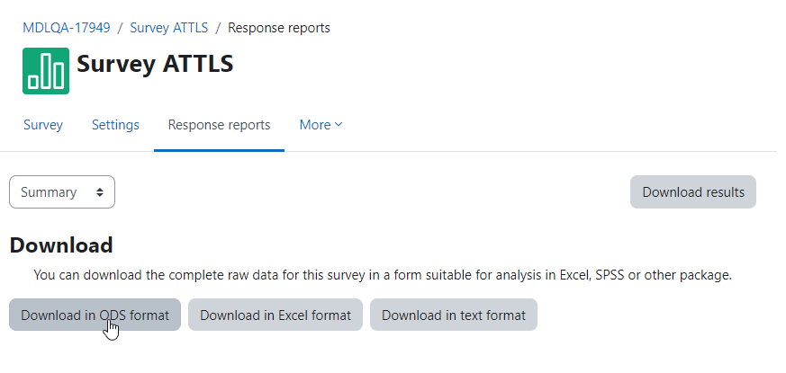The width and height of the screenshot is (786, 373).
Task: Click the Survey ATTLS page heading
Action: tap(155, 64)
